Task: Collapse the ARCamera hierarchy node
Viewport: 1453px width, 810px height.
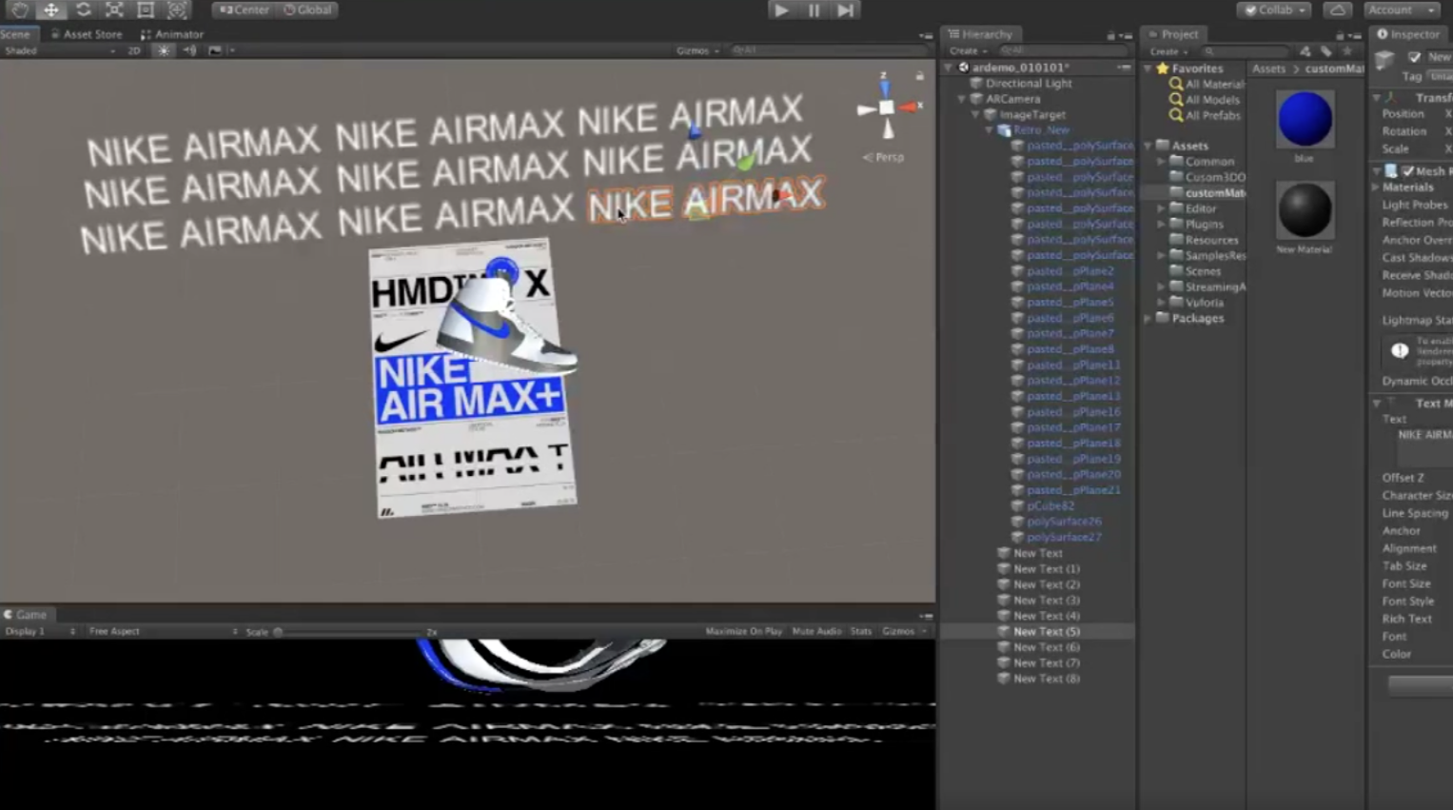Action: pos(962,99)
